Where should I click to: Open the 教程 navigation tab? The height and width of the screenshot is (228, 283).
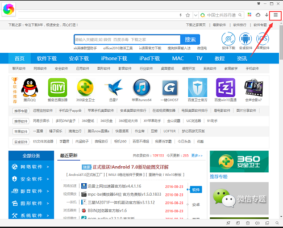[219, 58]
